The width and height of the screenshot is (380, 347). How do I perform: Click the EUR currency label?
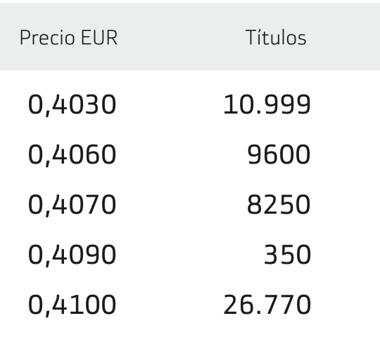pos(99,37)
